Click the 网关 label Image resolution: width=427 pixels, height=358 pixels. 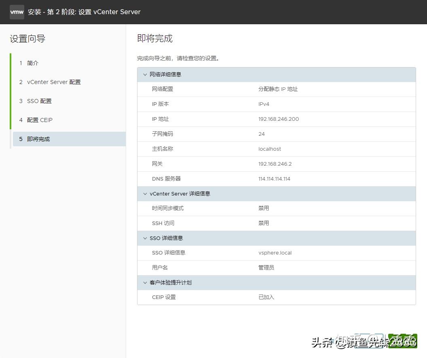(157, 164)
